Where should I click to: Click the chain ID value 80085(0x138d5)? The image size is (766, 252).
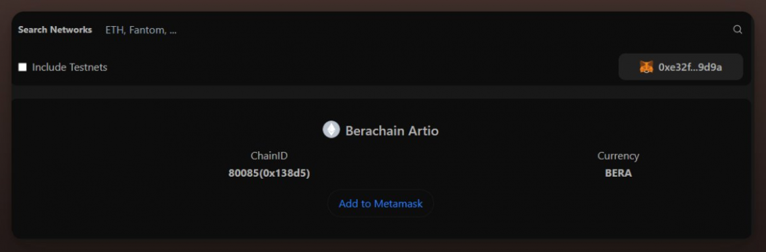coord(269,173)
